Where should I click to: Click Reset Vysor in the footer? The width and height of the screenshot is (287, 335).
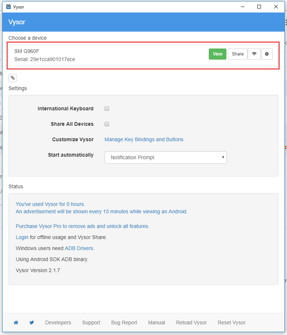(x=232, y=322)
